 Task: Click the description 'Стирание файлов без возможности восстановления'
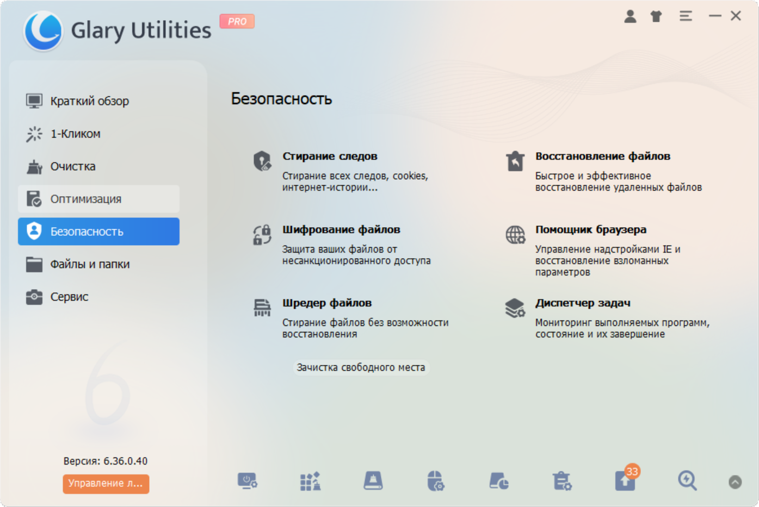coord(366,328)
